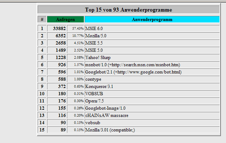Click the 'Konqueror/3.1' entry
The width and height of the screenshot is (226, 143).
(99, 87)
